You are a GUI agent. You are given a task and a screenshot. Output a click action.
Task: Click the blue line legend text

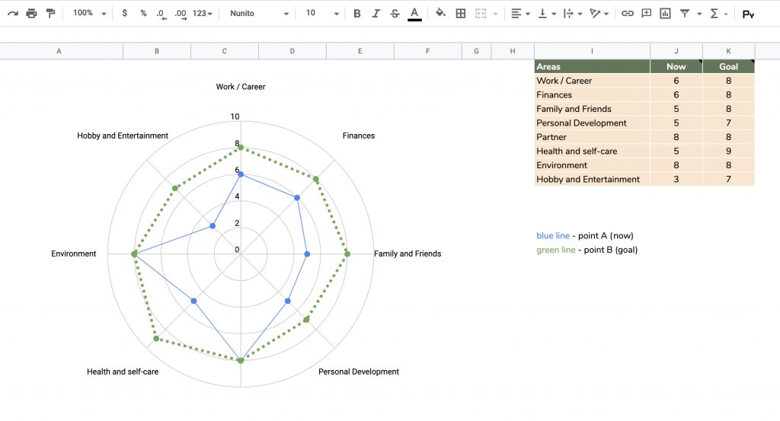coord(553,235)
